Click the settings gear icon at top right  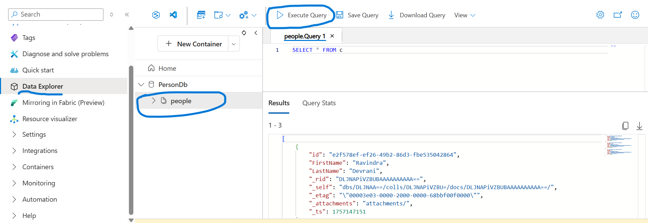[x=600, y=15]
